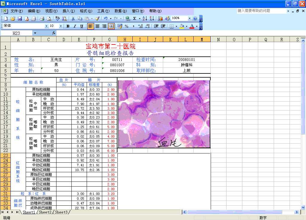Image resolution: width=306 pixels, height=220 pixels.
Task: Expand the font name dropdown
Action: (46, 26)
